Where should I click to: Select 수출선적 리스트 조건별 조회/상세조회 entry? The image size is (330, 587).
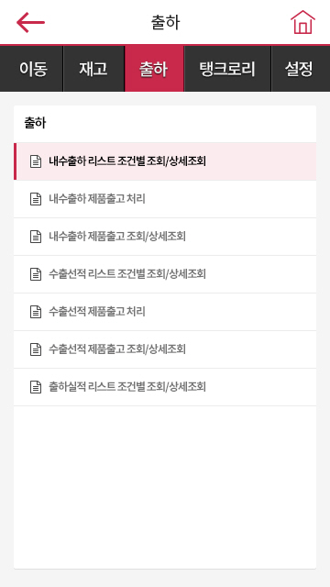(x=165, y=274)
